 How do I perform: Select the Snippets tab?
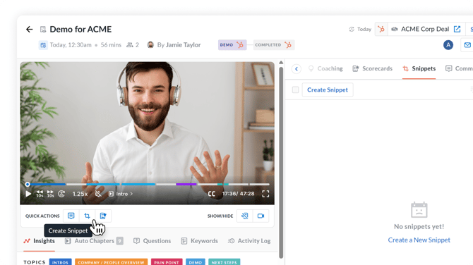[x=419, y=68]
